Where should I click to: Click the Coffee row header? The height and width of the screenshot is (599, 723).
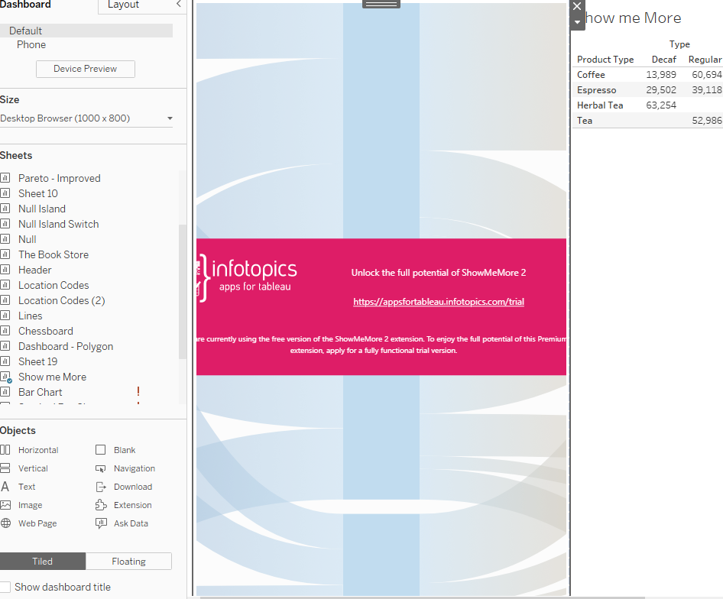click(x=591, y=74)
